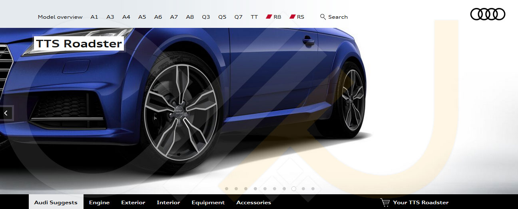Select the Q3 model link
The width and height of the screenshot is (518, 209).
[206, 17]
